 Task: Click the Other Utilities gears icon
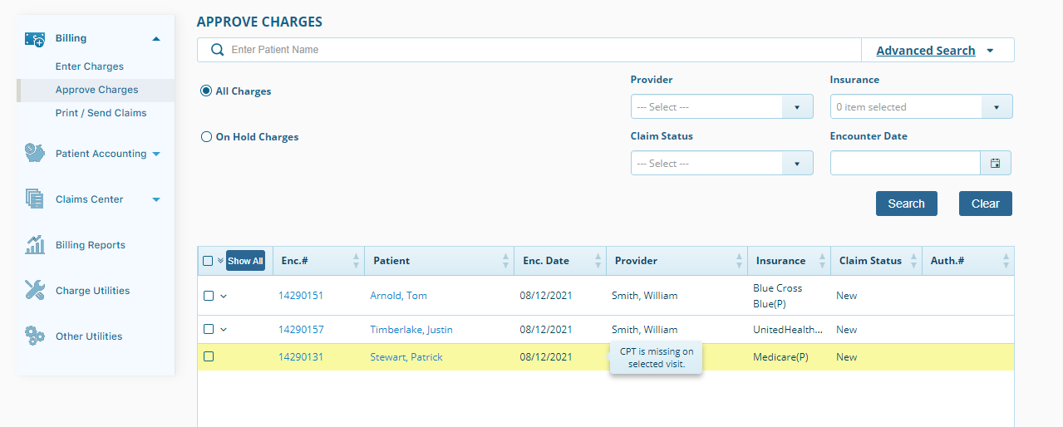coord(34,336)
